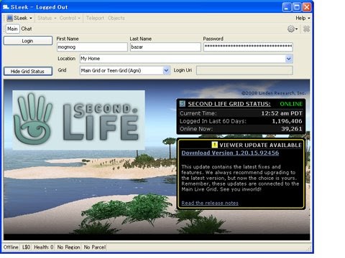Viewport: 345px width, 258px height.
Task: Click the grid status icon beside the heading
Action: click(x=183, y=103)
